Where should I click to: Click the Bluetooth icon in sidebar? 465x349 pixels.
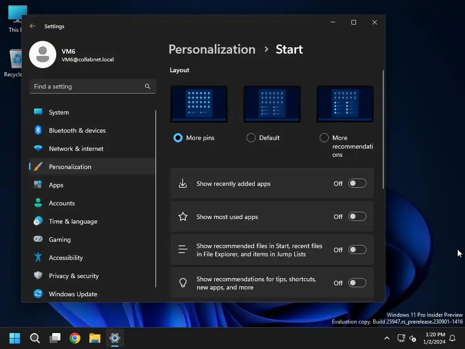pos(38,130)
